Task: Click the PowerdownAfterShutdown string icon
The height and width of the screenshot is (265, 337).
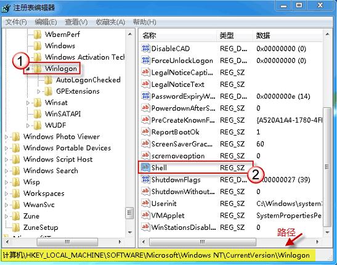Action: click(145, 108)
